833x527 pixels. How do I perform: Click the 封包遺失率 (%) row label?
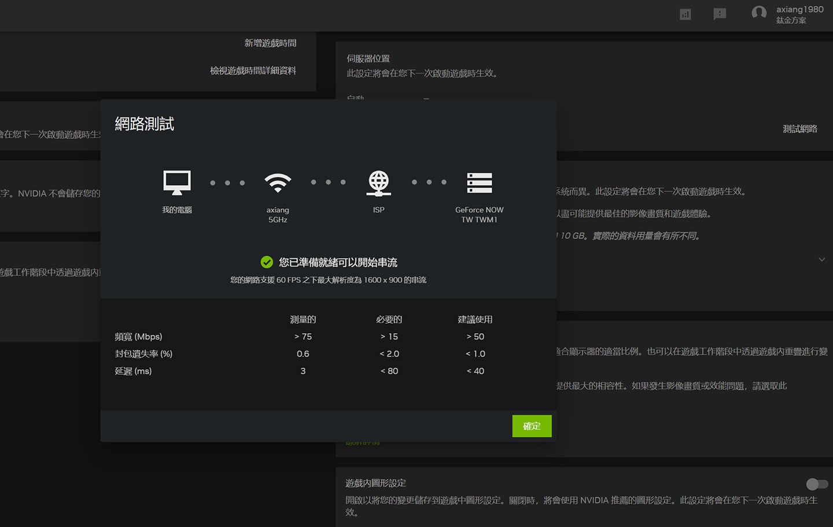point(143,354)
